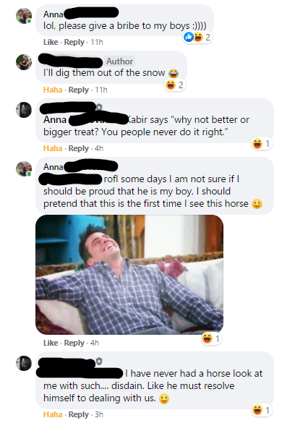This screenshot has height=423, width=295.
Task: Open dark avatar on Kabir says comment
Action: coord(24,110)
